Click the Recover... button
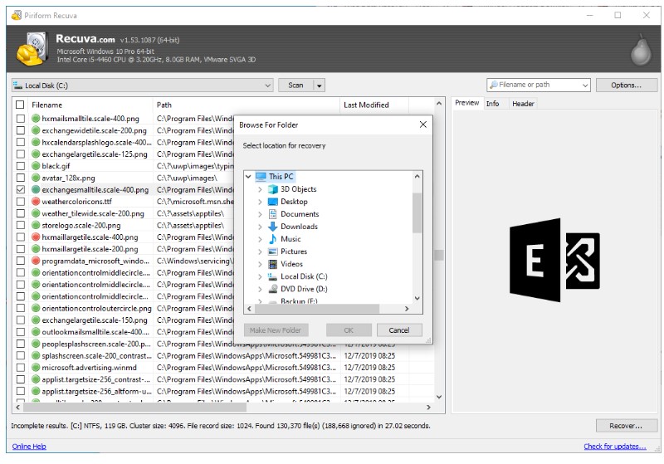This screenshot has height=464, width=664. coord(626,426)
